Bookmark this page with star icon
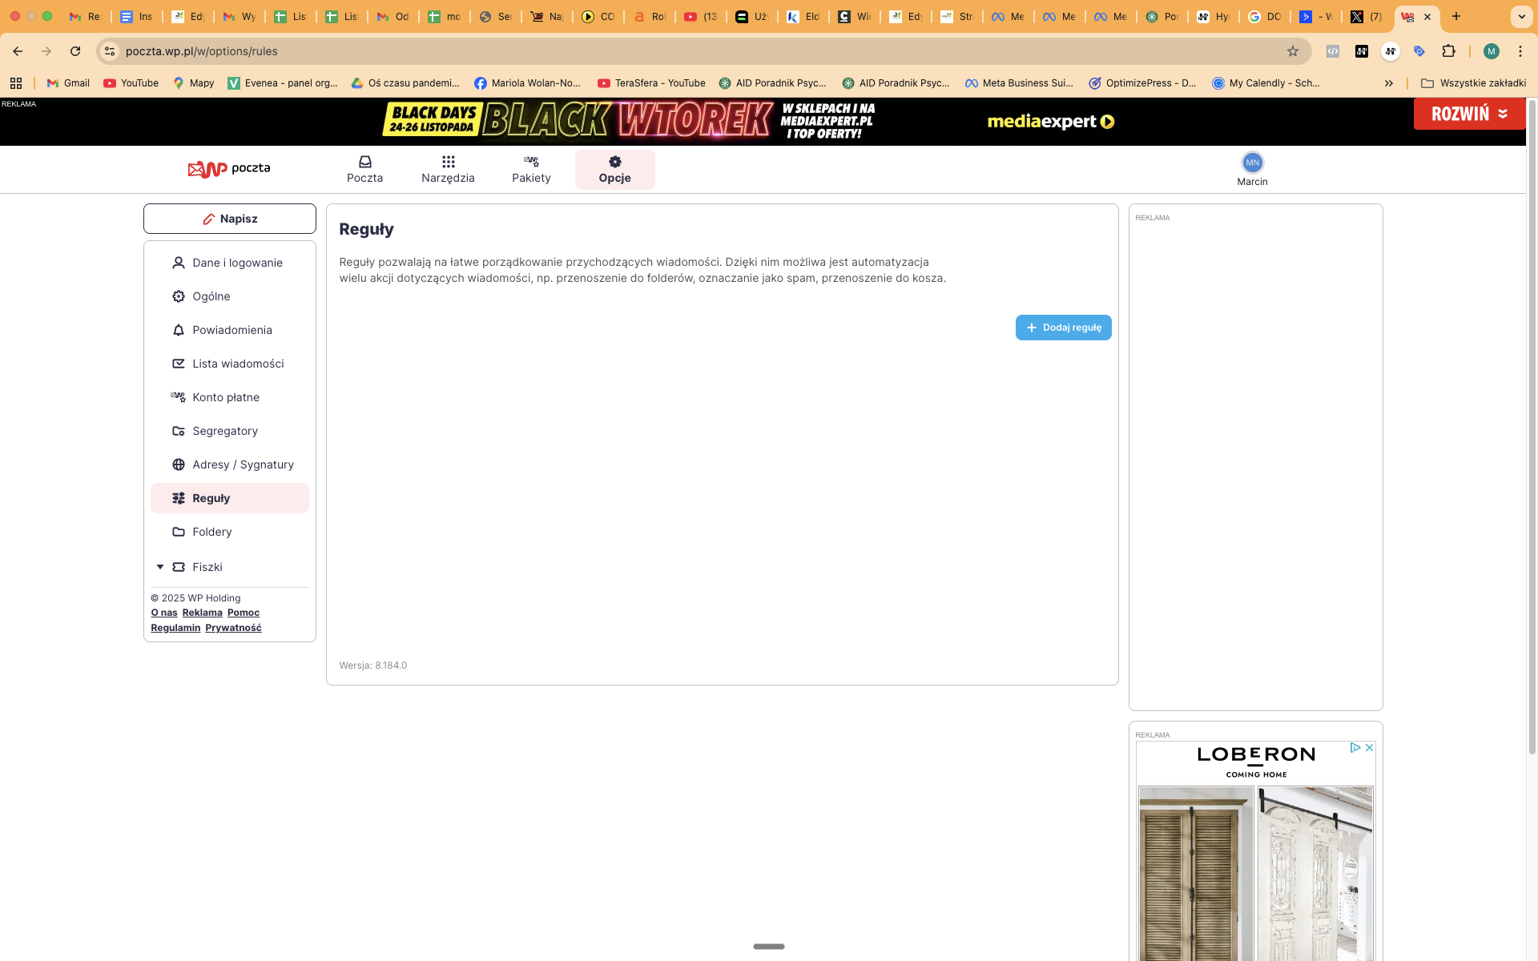This screenshot has height=961, width=1538. pyautogui.click(x=1292, y=51)
